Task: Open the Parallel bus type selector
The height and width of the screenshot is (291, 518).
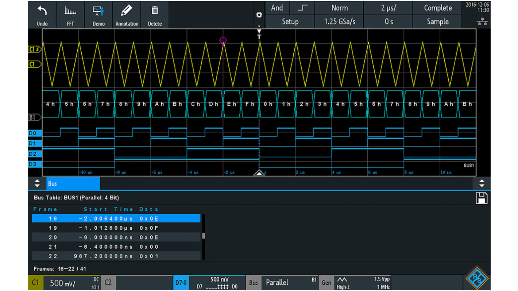Action: pyautogui.click(x=277, y=283)
